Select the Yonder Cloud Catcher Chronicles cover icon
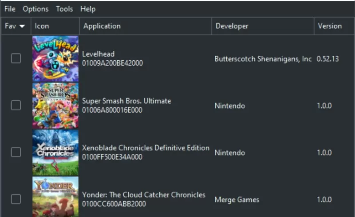 [x=55, y=197]
